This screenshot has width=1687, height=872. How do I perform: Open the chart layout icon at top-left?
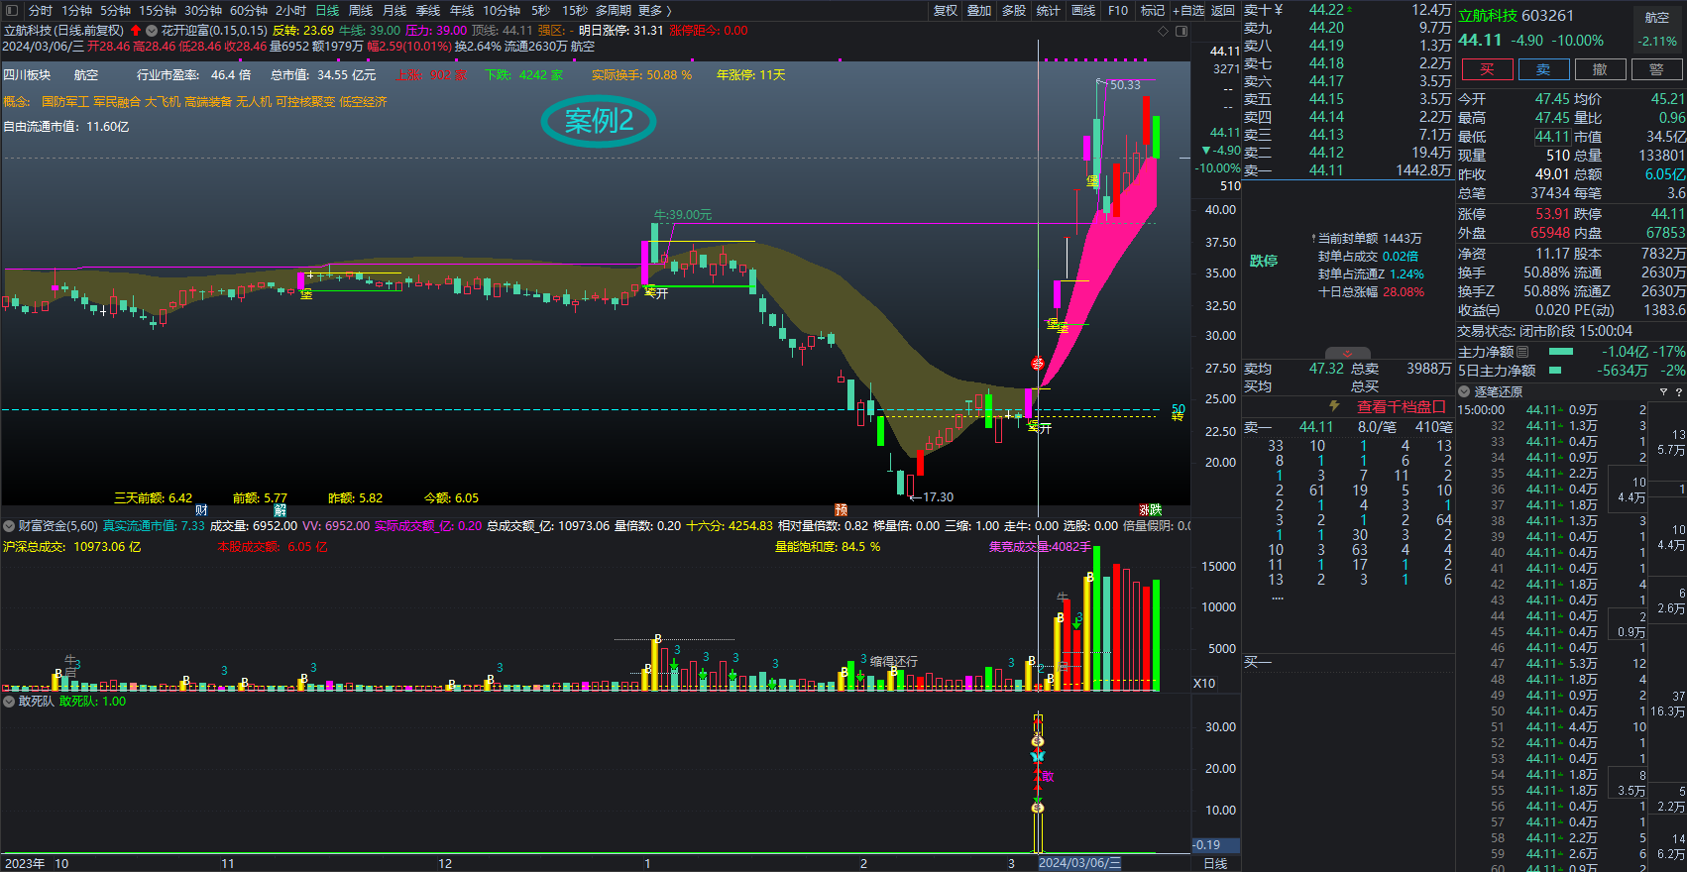(14, 10)
